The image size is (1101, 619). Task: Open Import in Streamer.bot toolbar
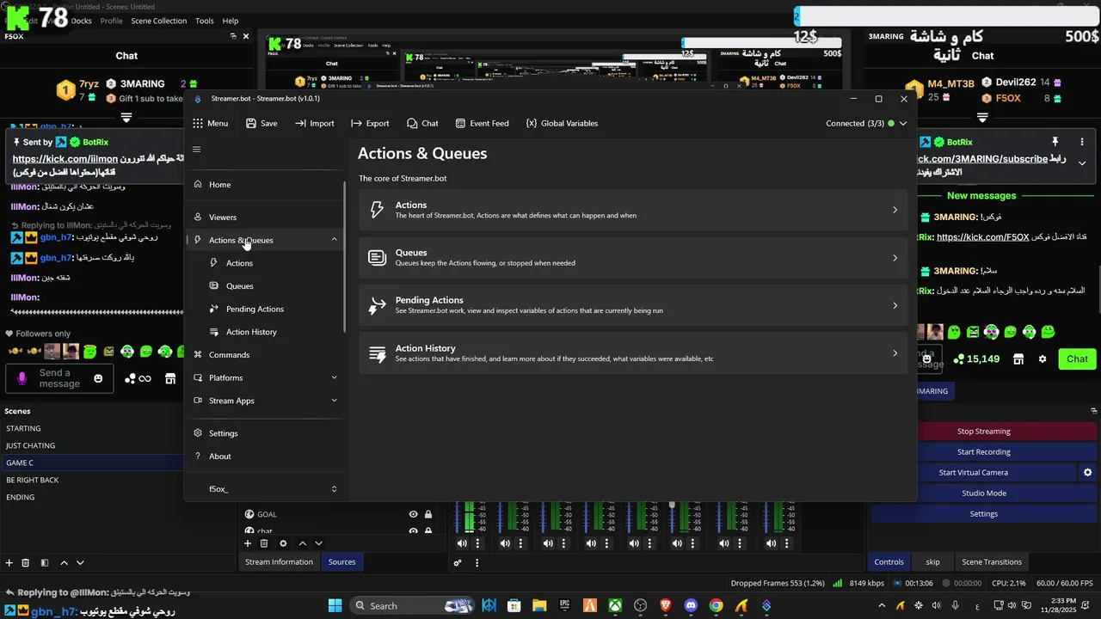tap(314, 123)
